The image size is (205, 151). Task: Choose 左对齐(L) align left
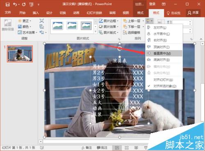coord(164,28)
